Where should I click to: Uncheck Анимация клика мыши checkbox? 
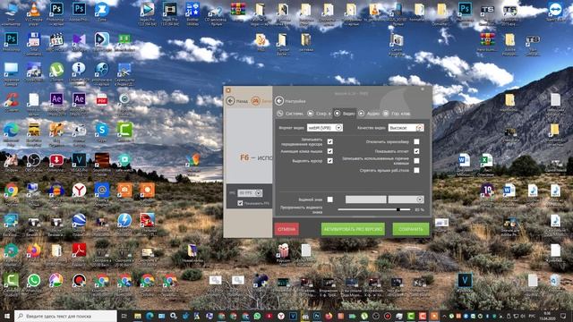330,151
